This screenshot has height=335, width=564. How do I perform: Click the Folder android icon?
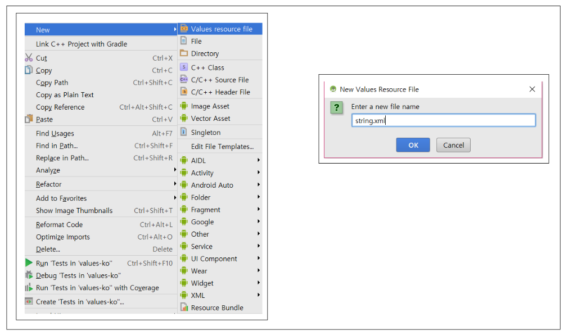pyautogui.click(x=184, y=197)
